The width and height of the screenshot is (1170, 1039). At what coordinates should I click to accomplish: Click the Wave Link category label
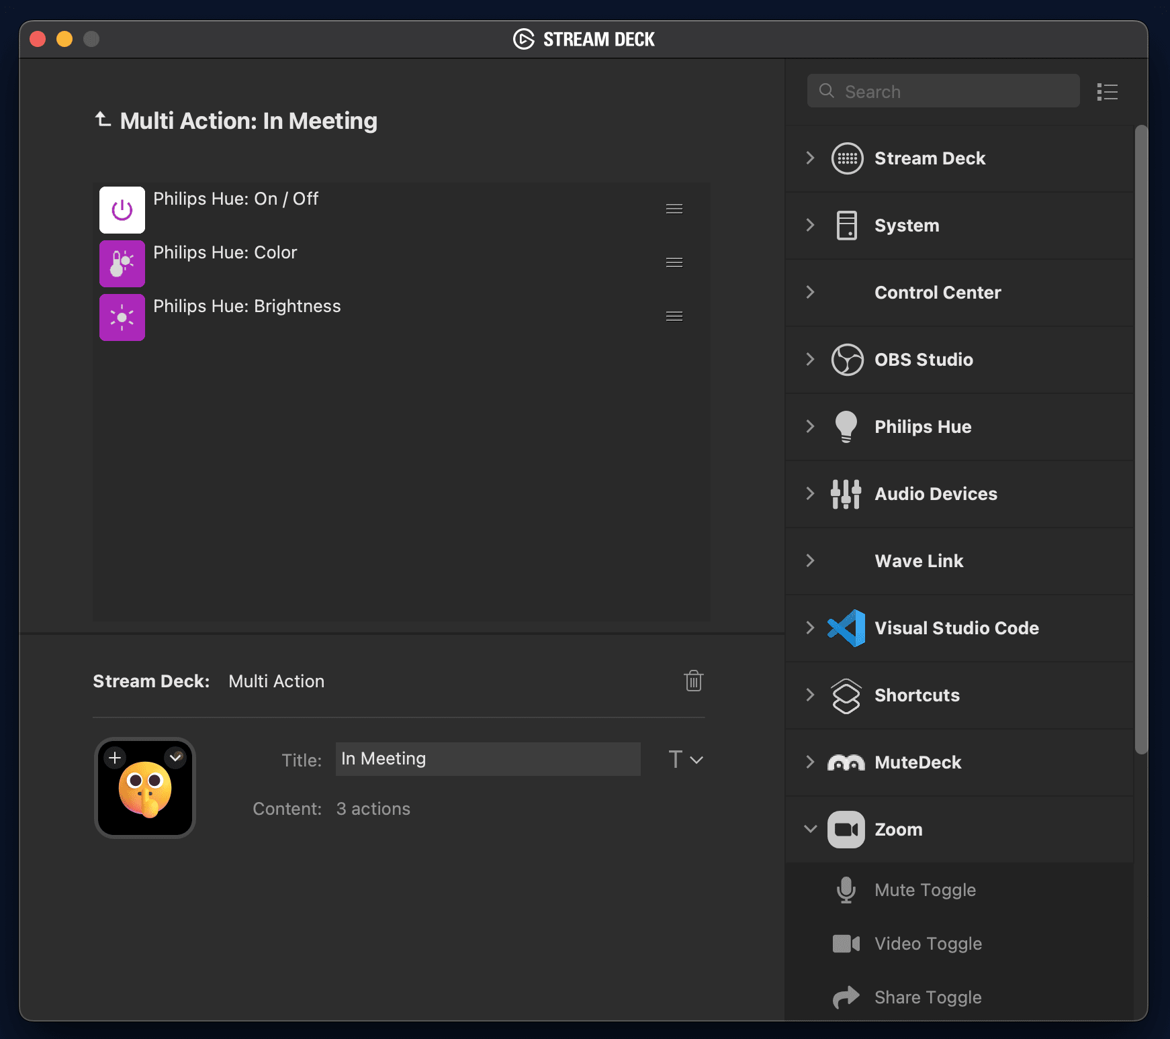point(919,561)
